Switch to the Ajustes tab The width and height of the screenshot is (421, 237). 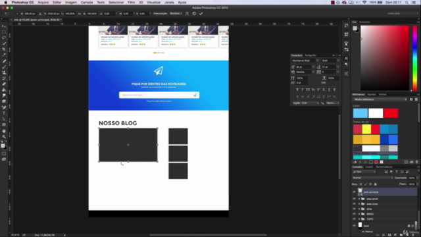[371, 95]
